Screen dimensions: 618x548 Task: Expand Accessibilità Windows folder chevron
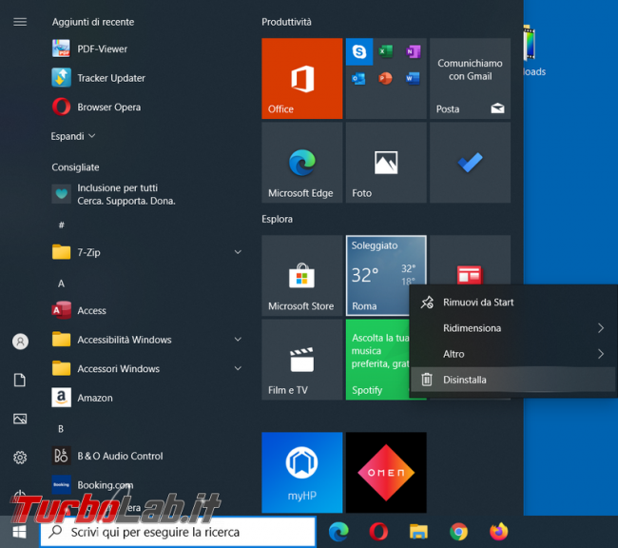238,340
